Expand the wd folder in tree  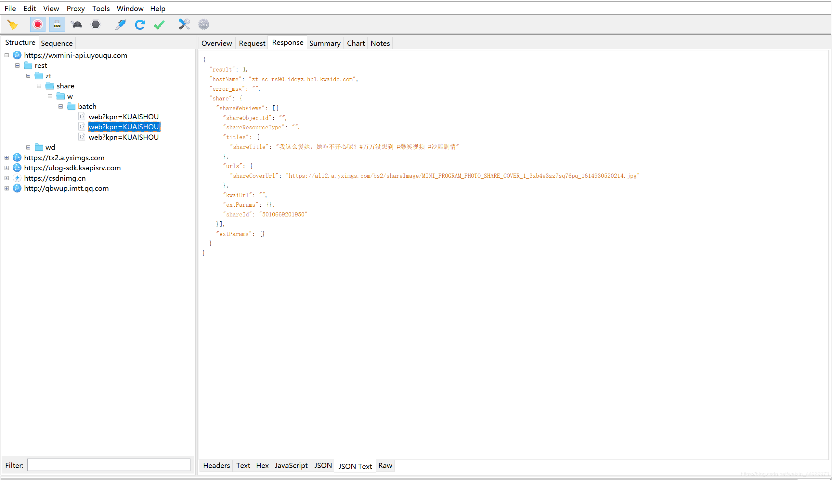point(27,148)
